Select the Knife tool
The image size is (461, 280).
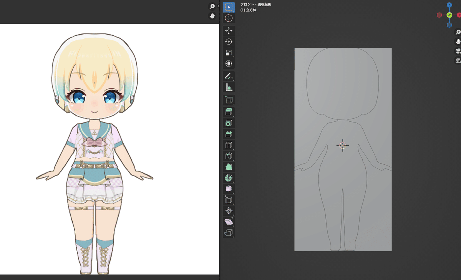pyautogui.click(x=229, y=156)
